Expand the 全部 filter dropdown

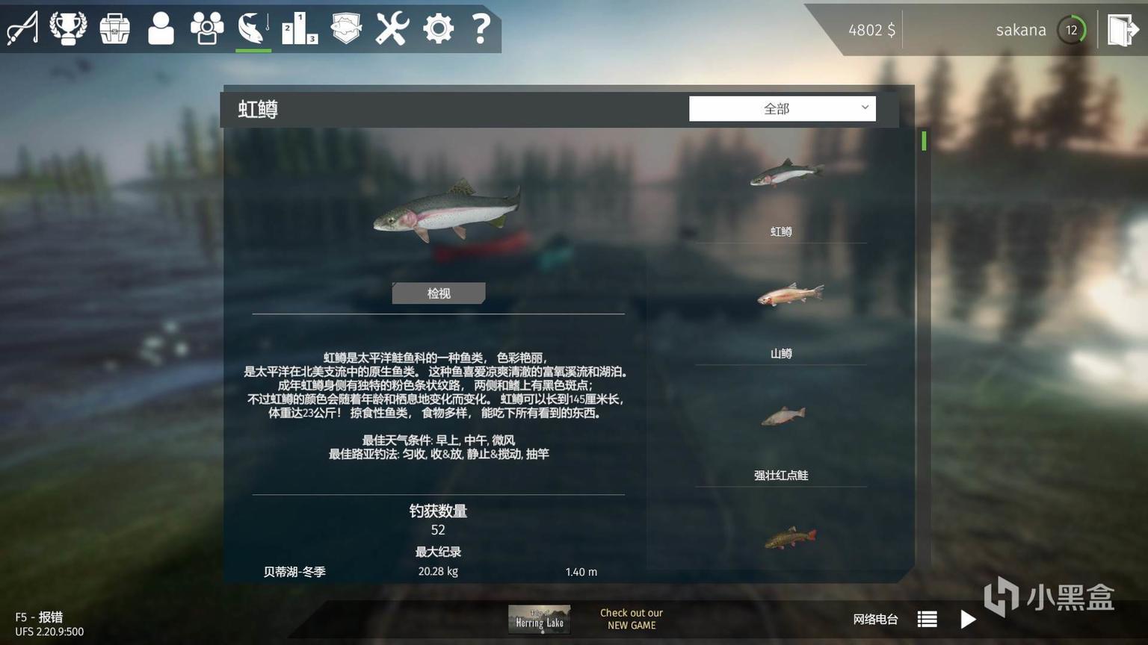[782, 108]
